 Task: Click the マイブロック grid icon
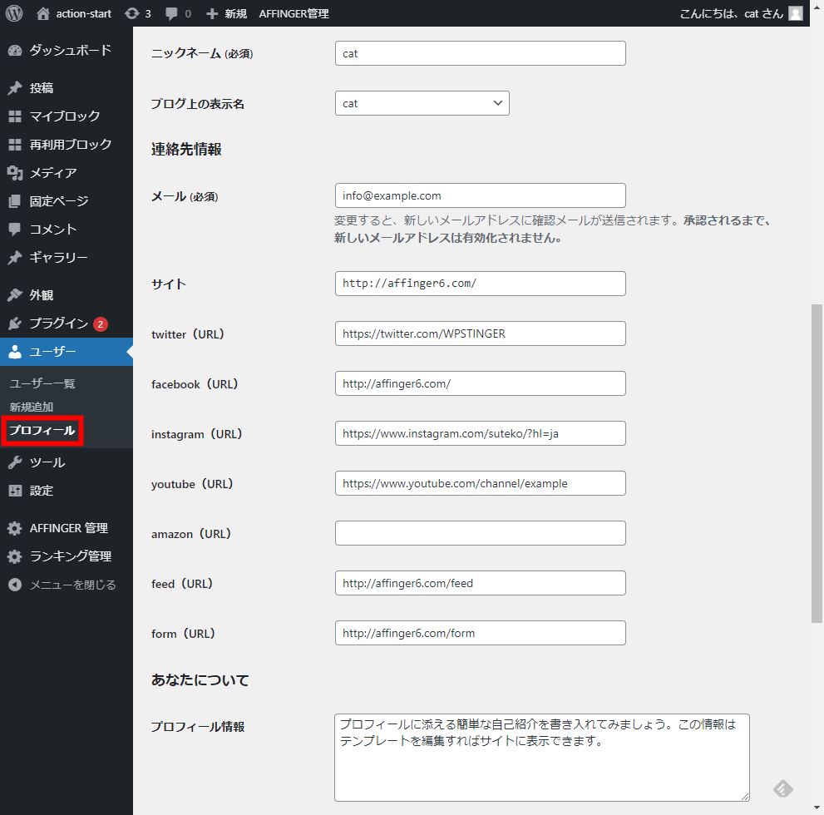click(x=15, y=116)
